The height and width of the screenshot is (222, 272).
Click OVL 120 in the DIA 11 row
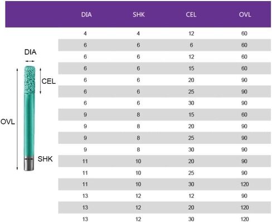pyautogui.click(x=245, y=184)
